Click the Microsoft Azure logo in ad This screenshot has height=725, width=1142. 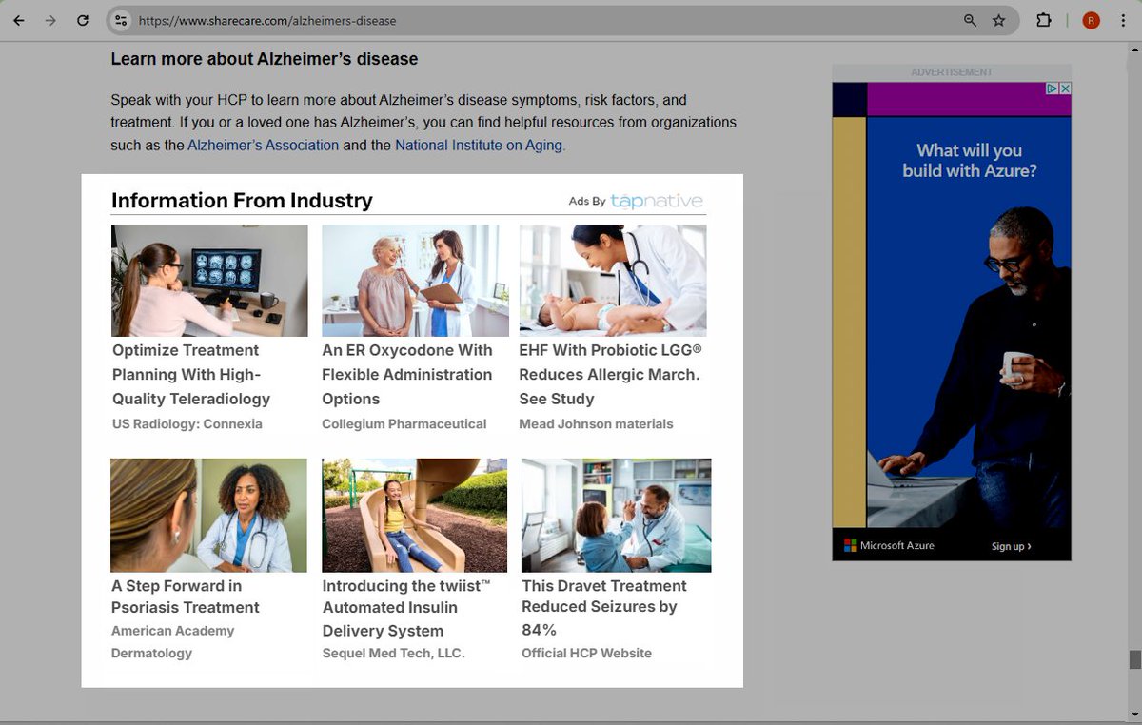(x=889, y=546)
